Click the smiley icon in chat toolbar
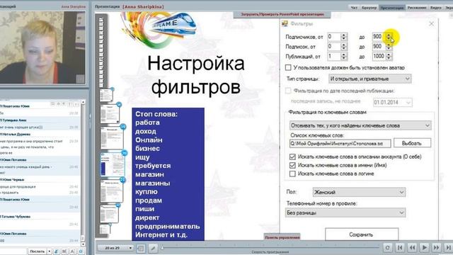Image resolution: width=453 pixels, height=255 pixels. pyautogui.click(x=81, y=251)
